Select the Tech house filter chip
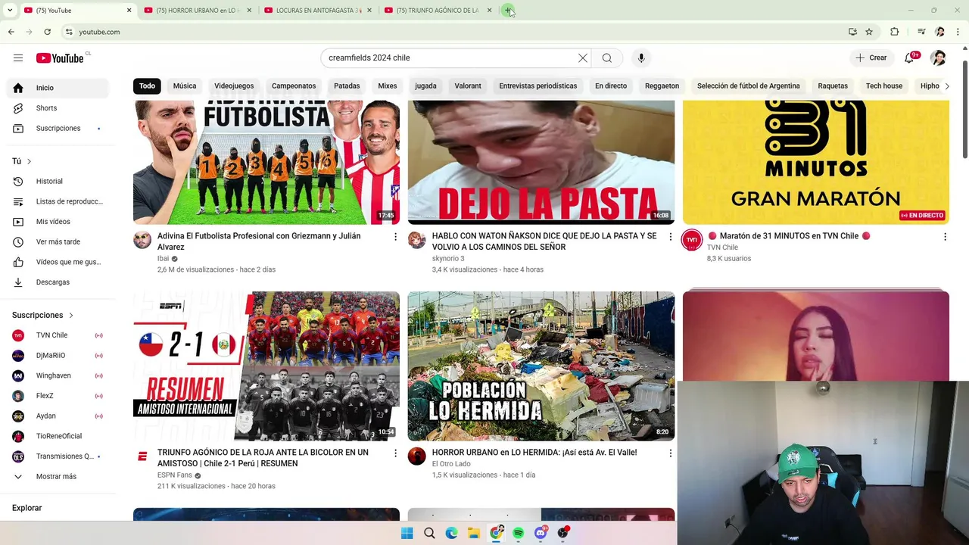969x545 pixels. [x=884, y=86]
